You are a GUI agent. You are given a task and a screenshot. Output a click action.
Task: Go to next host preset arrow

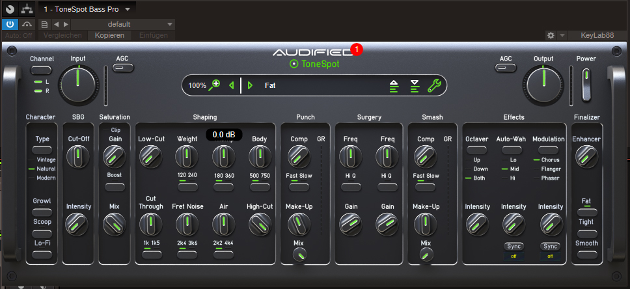(x=66, y=25)
